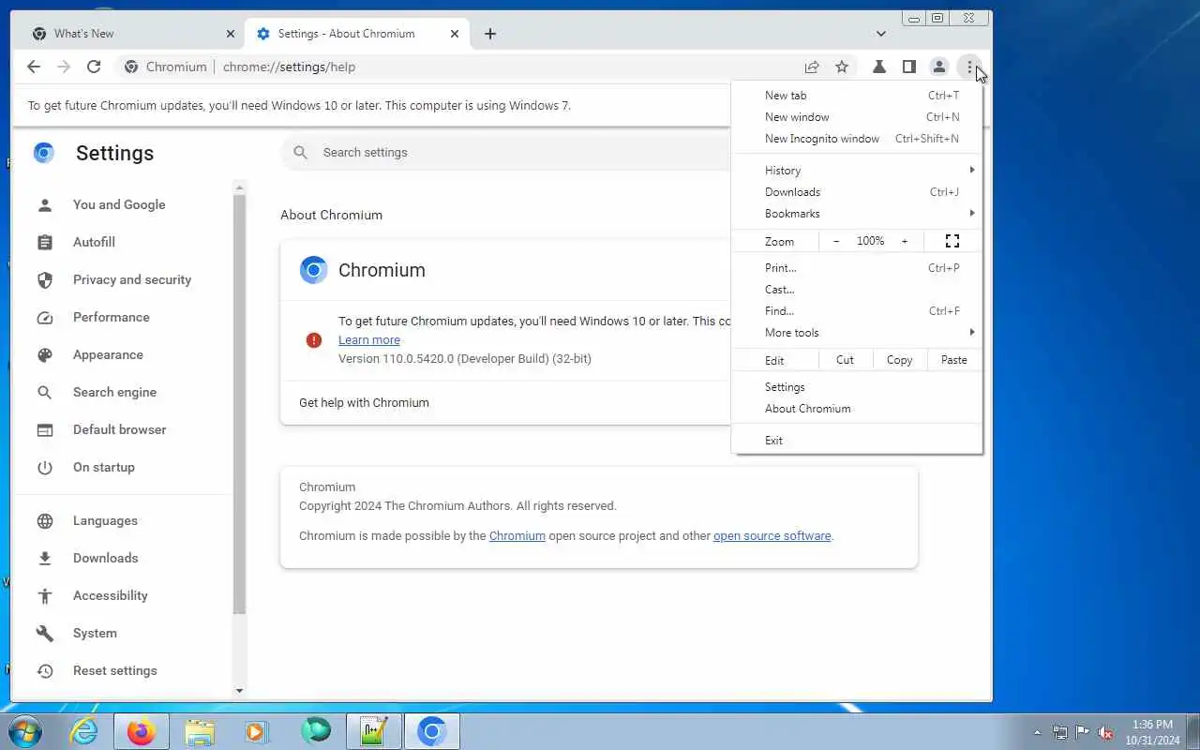
Task: Click the sidebar scrollbar down arrow
Action: coord(239,691)
